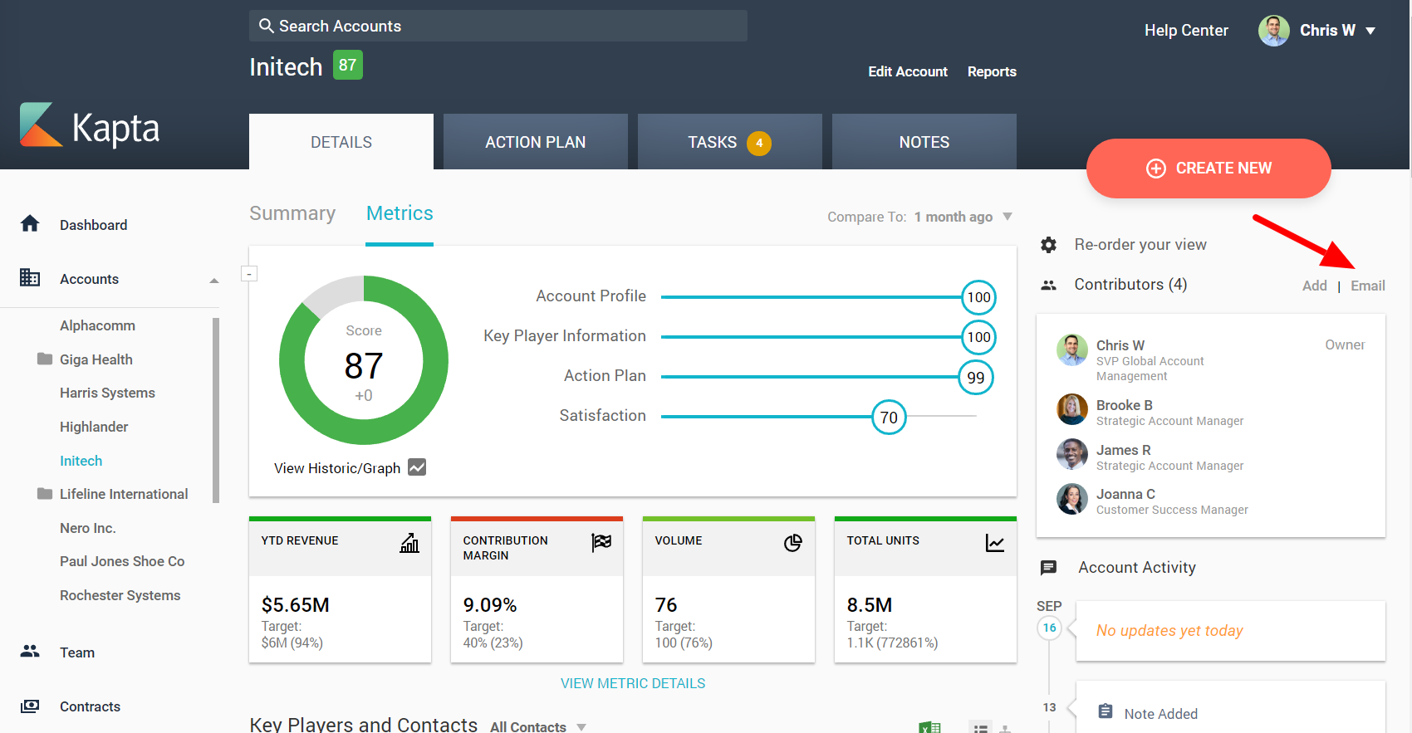Click the Account Activity chat icon
This screenshot has width=1412, height=733.
pyautogui.click(x=1049, y=568)
